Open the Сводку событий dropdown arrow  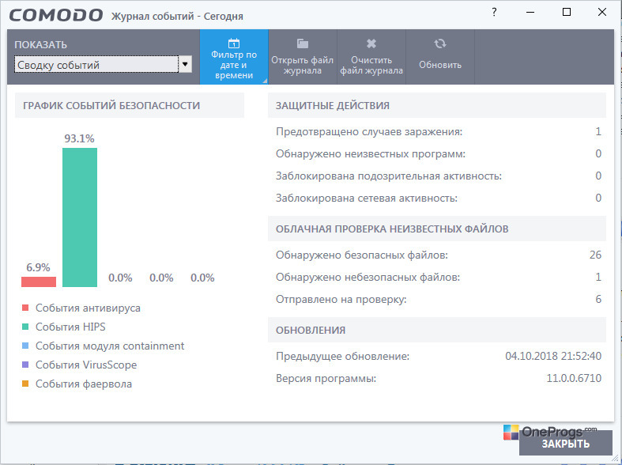(x=185, y=64)
